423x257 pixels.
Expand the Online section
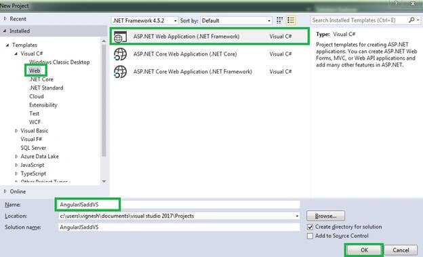pyautogui.click(x=5, y=191)
